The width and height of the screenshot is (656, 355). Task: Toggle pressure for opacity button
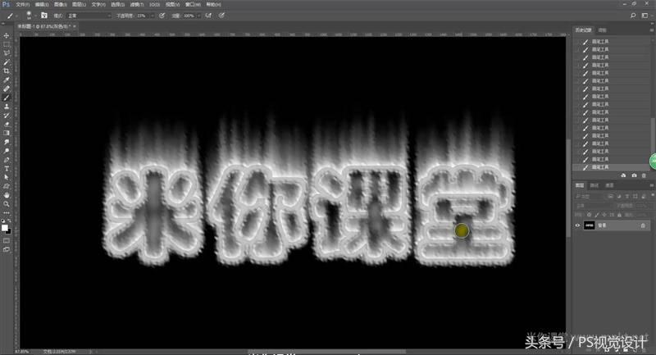(162, 16)
